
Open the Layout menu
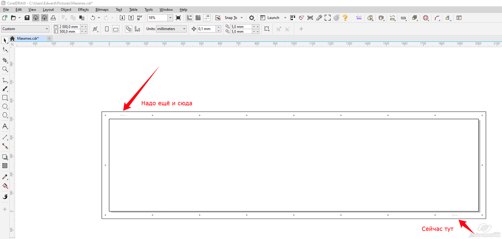48,10
